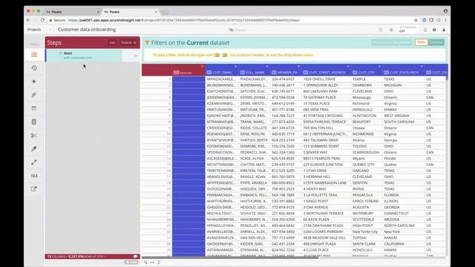This screenshot has width=475, height=267.
Task: Click the step options icon beside Start
Action: click(x=135, y=56)
